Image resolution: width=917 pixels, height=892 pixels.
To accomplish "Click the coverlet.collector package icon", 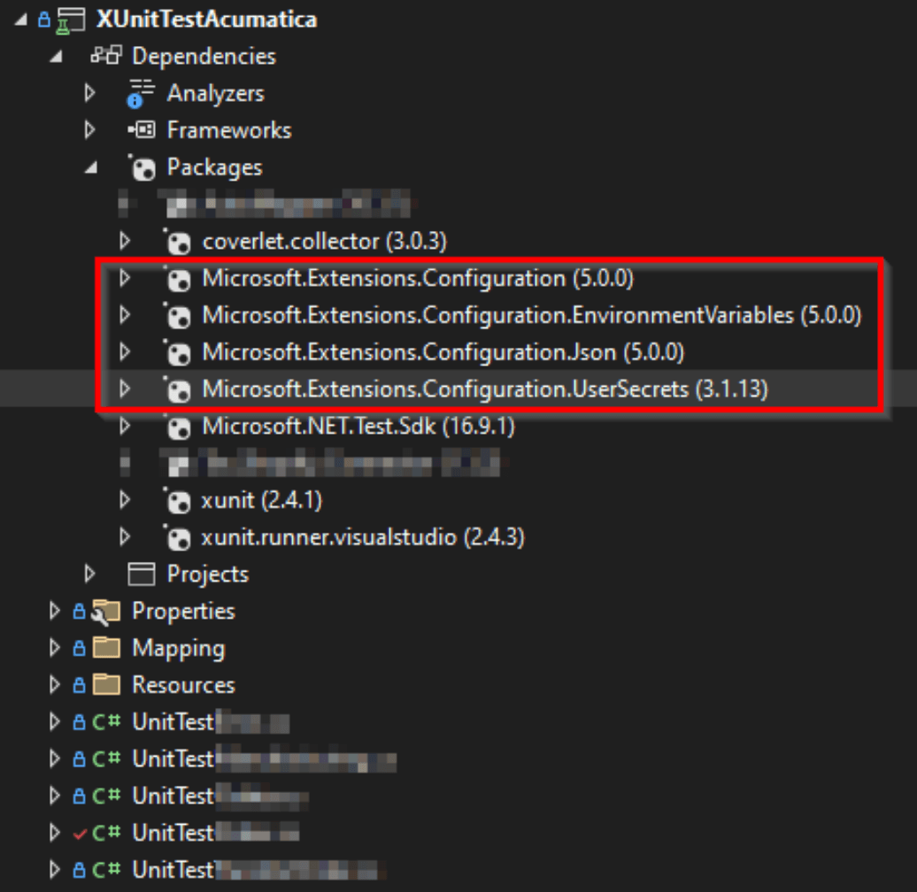I will point(177,242).
